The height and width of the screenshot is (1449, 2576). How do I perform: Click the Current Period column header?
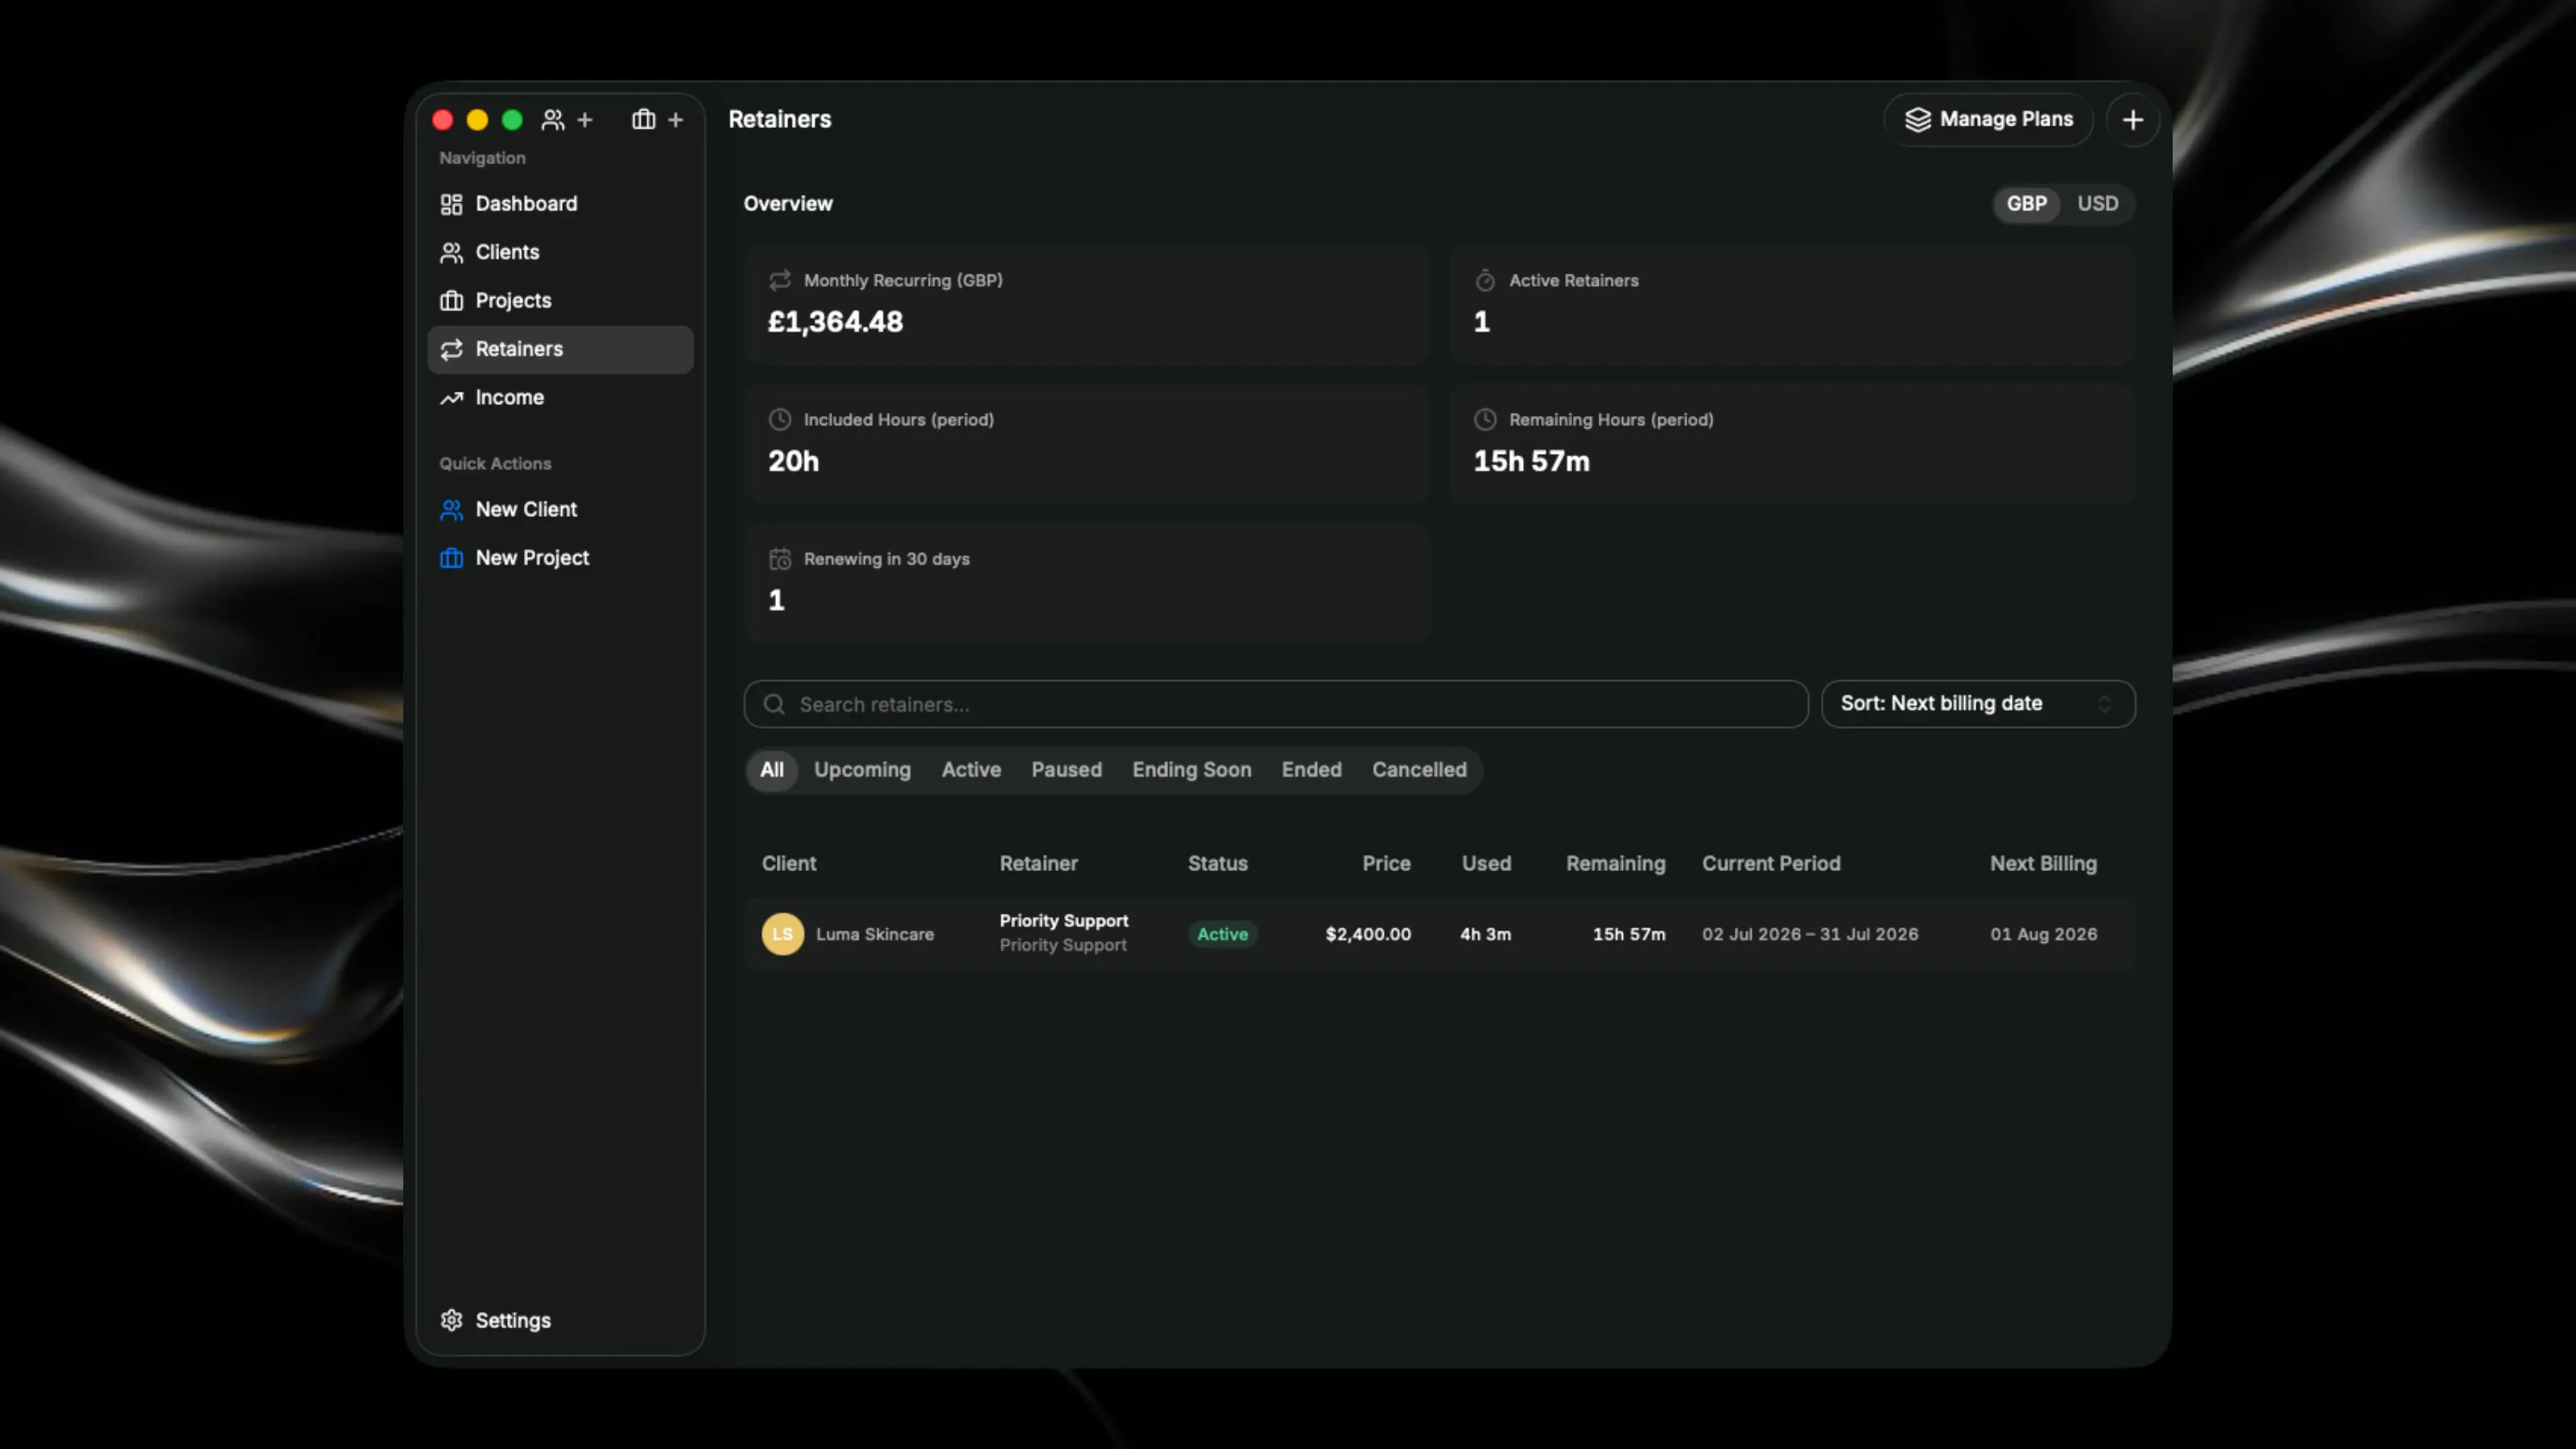(x=1771, y=864)
